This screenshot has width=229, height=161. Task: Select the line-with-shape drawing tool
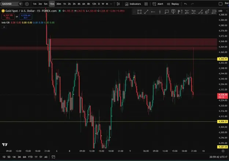(200, 12)
